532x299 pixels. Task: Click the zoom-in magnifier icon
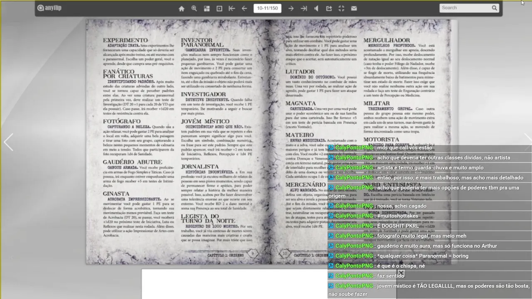[x=194, y=8]
